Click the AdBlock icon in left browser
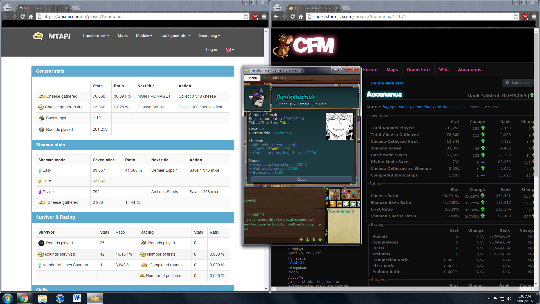This screenshot has width=540, height=304. (x=255, y=17)
